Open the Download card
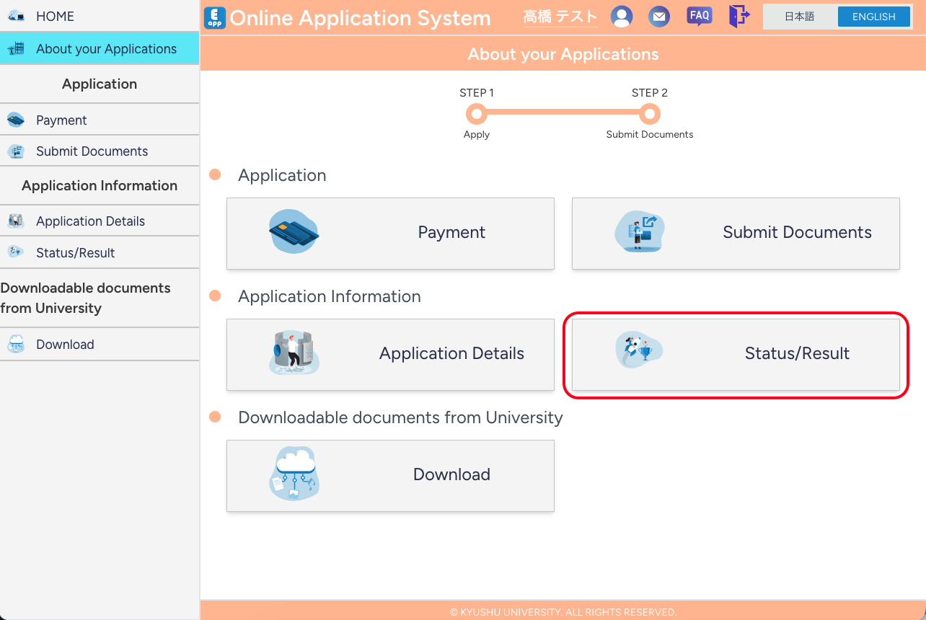926x620 pixels. coord(389,475)
